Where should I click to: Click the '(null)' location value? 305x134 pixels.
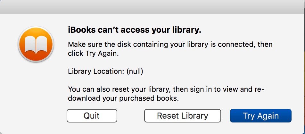(135, 71)
